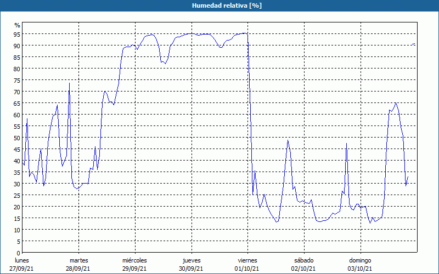Click the 'sábado' day label
This screenshot has height=274, width=439.
coord(304,260)
